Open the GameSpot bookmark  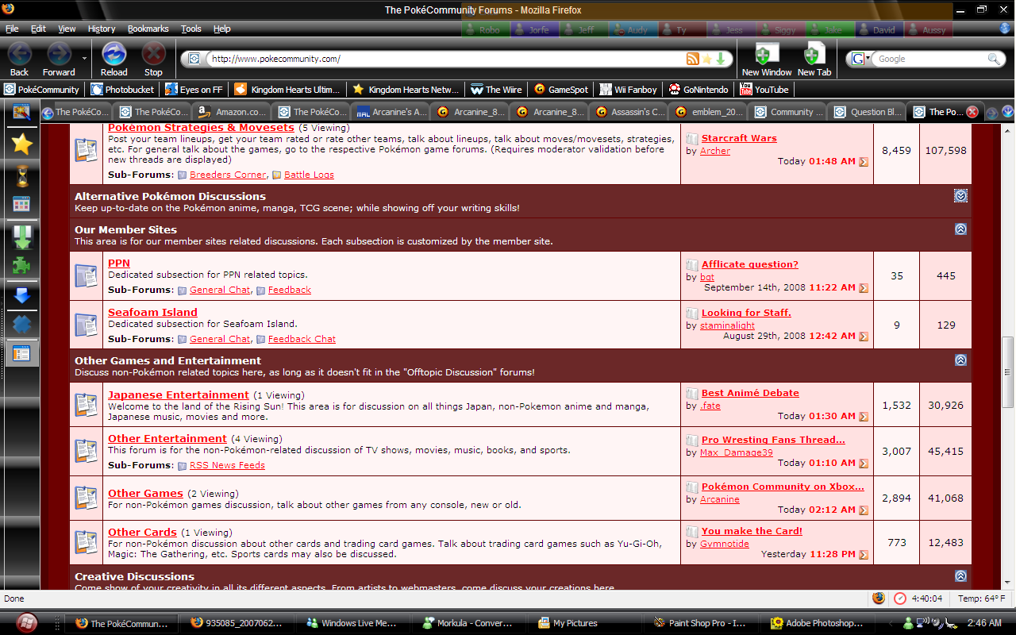pos(561,90)
